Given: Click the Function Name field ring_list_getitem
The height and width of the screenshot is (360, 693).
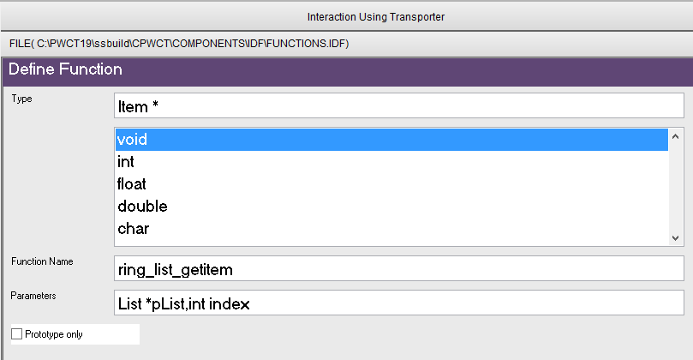Looking at the screenshot, I should 399,268.
